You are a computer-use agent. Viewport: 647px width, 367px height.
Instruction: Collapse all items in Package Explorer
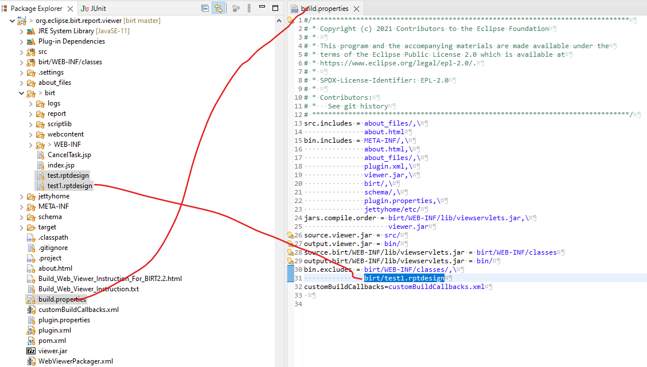click(205, 8)
